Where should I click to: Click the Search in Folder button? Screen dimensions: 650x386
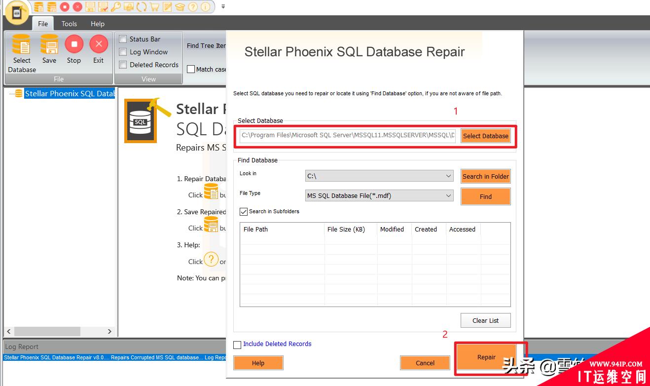click(x=486, y=176)
